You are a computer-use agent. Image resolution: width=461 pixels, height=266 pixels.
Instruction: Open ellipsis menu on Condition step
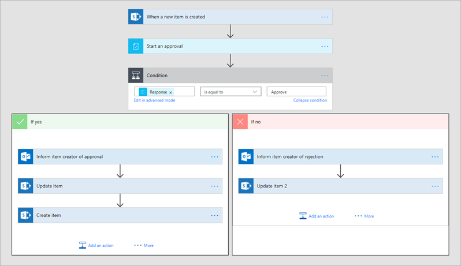[x=325, y=76]
